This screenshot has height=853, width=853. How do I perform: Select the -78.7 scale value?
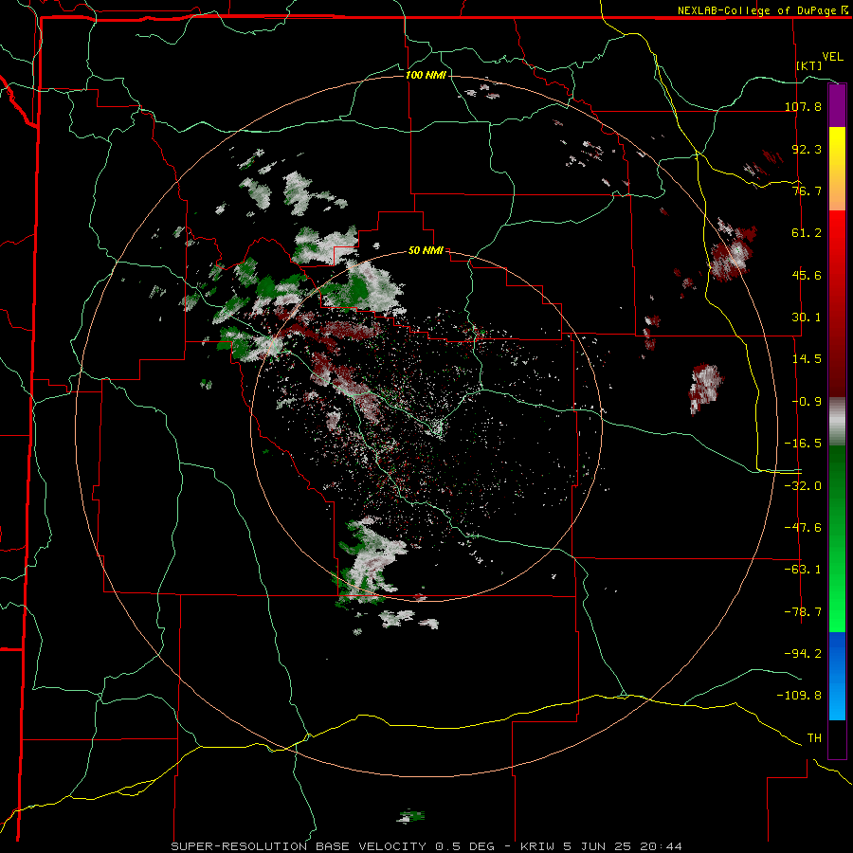pos(803,612)
